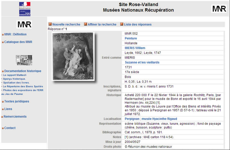Click the dimensions H. 0,35 ; La. 0,31 m
Screen dimensions: 230x150
pos(138,82)
